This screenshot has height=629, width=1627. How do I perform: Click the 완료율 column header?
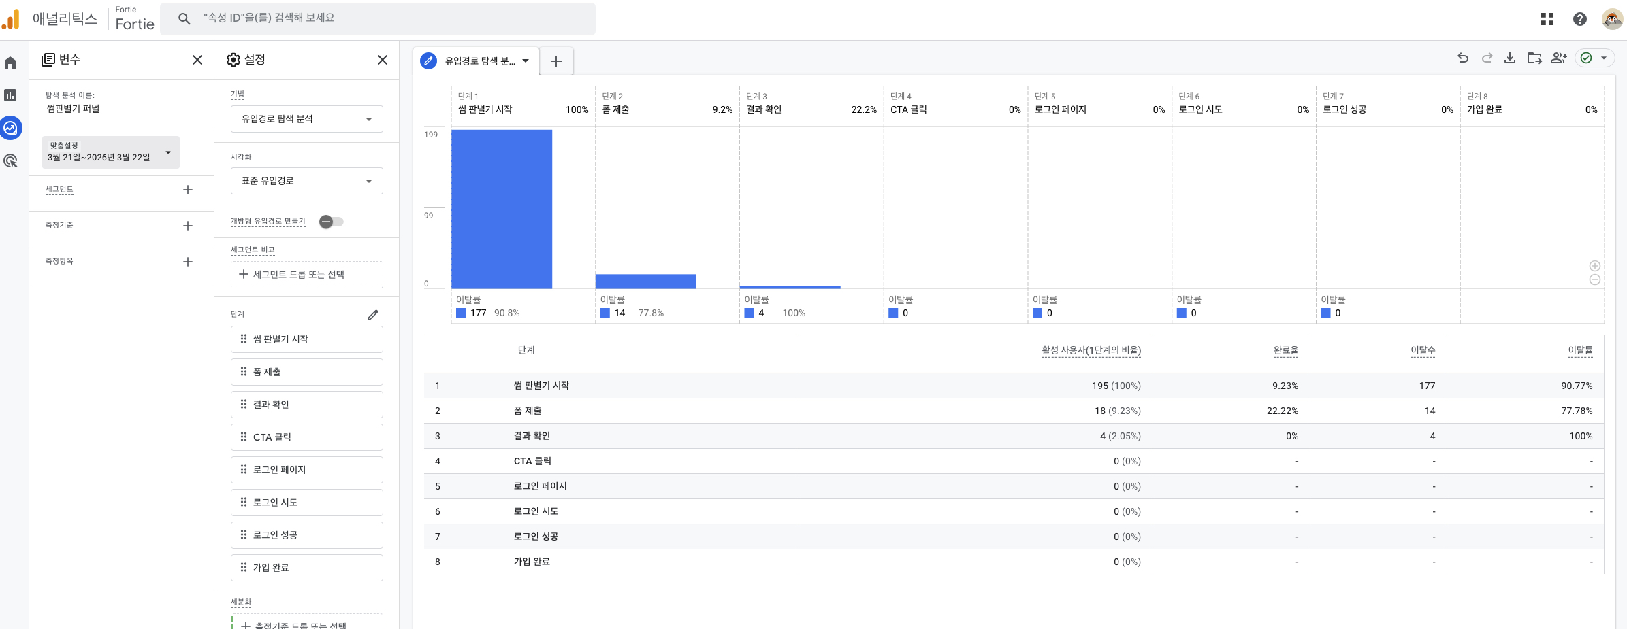click(x=1286, y=350)
